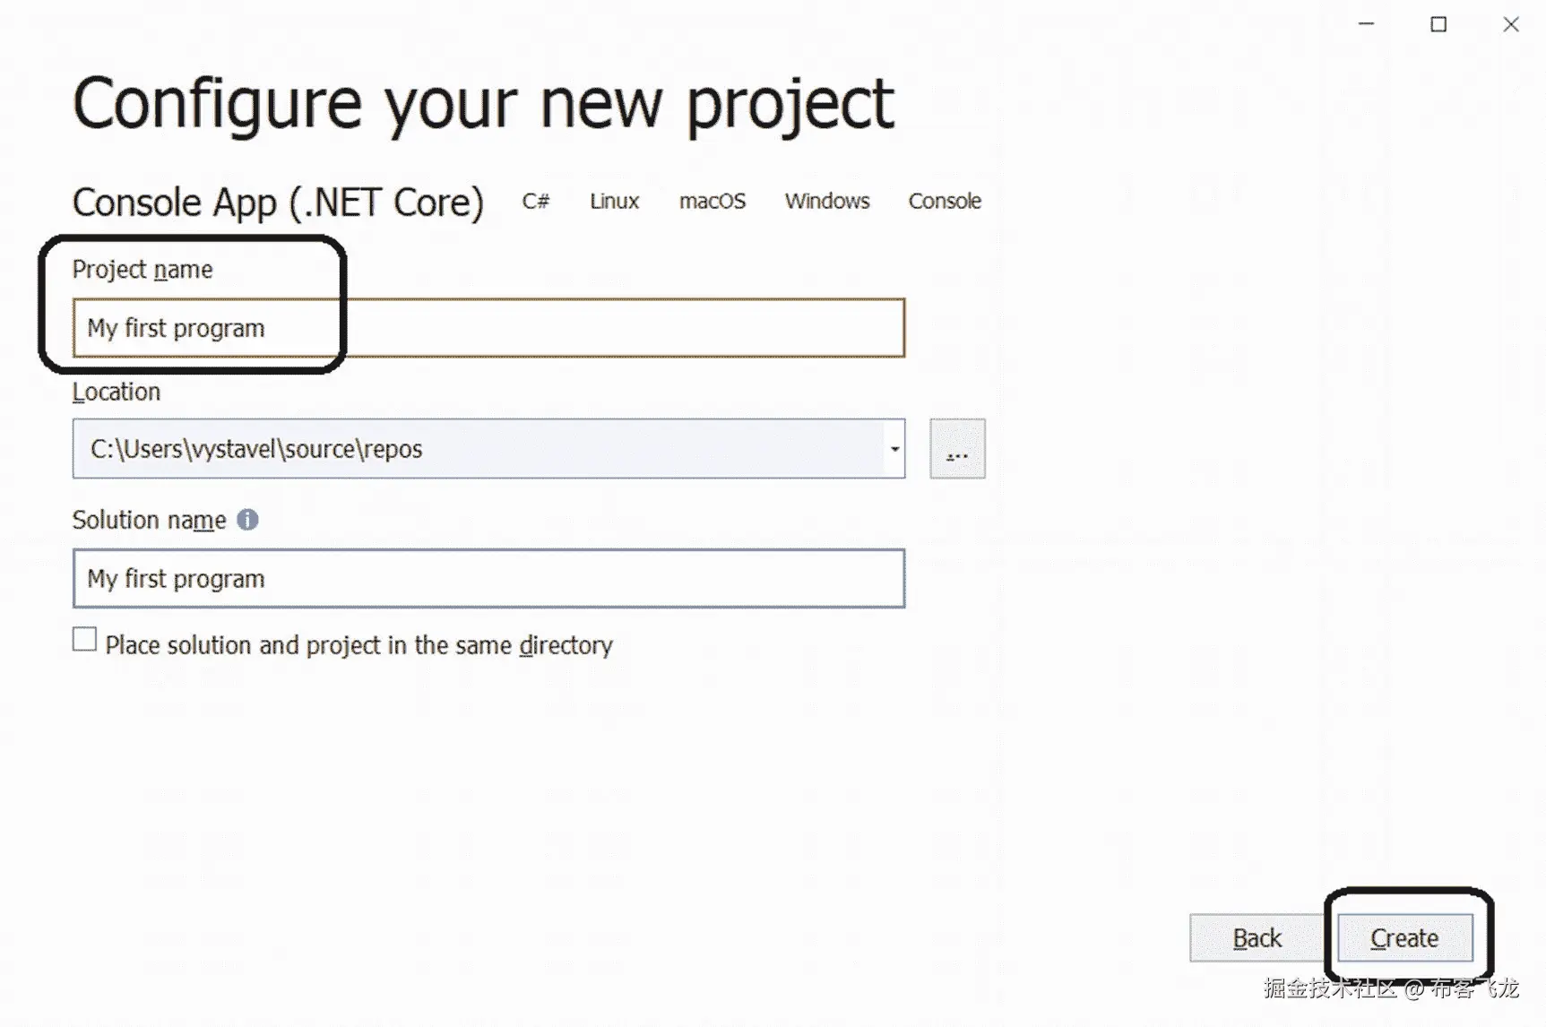Click the Project name label
Image resolution: width=1546 pixels, height=1027 pixels.
coord(143,269)
